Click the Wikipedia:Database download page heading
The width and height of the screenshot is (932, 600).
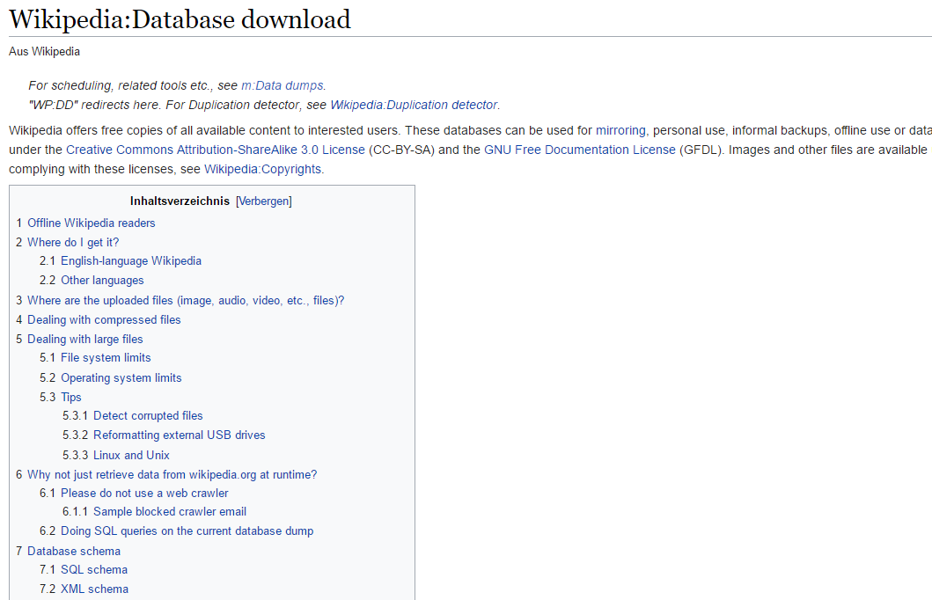(x=180, y=19)
